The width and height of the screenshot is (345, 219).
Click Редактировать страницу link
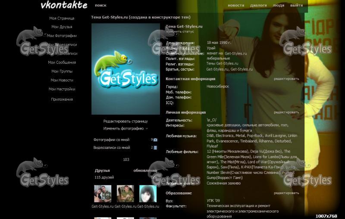tap(125, 121)
